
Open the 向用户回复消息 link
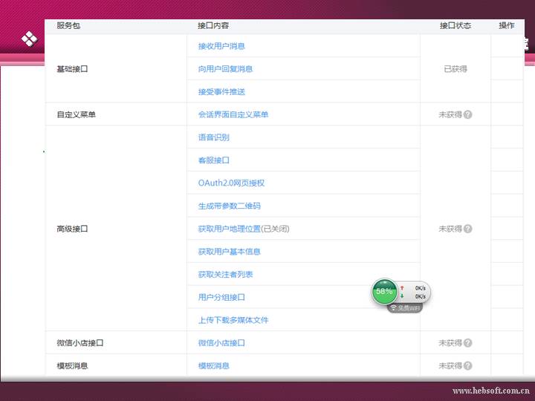pyautogui.click(x=225, y=69)
